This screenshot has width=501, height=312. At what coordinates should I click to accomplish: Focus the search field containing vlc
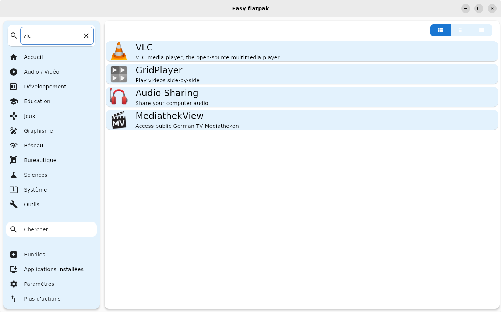(57, 36)
